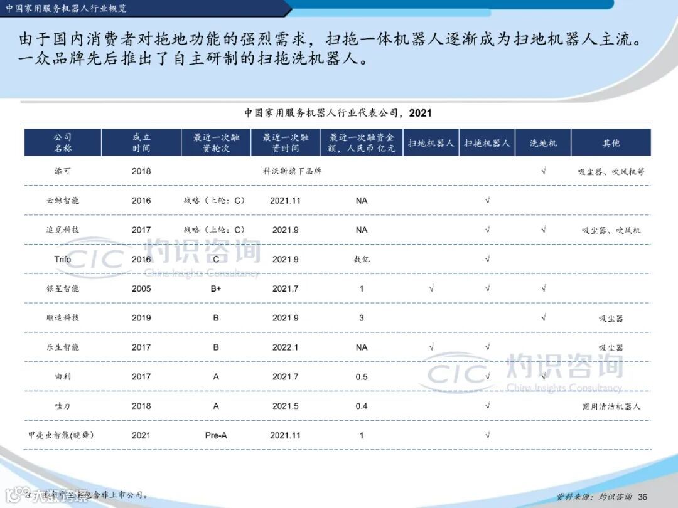Click the 洗地机 checkmark for 顺造科技
This screenshot has width=678, height=508.
[x=544, y=318]
